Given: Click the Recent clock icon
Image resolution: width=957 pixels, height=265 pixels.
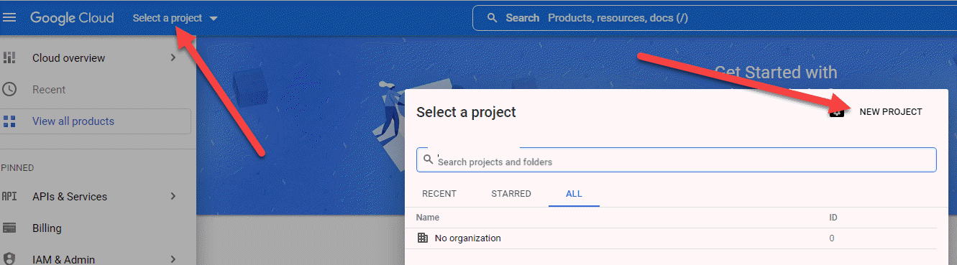Looking at the screenshot, I should pyautogui.click(x=9, y=90).
